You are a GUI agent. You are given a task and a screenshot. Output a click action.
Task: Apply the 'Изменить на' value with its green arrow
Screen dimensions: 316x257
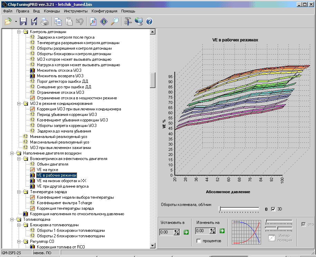click(x=222, y=231)
